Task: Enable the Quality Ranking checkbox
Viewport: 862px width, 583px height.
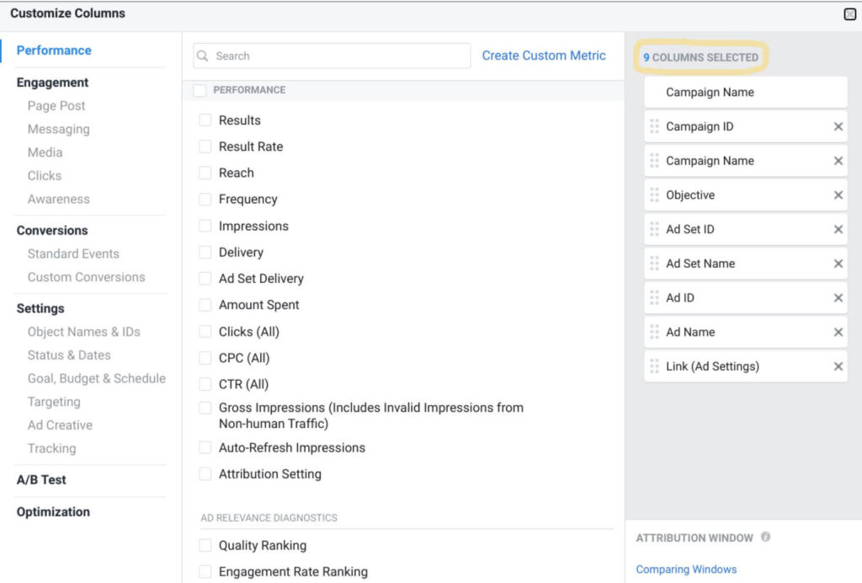Action: coord(205,546)
